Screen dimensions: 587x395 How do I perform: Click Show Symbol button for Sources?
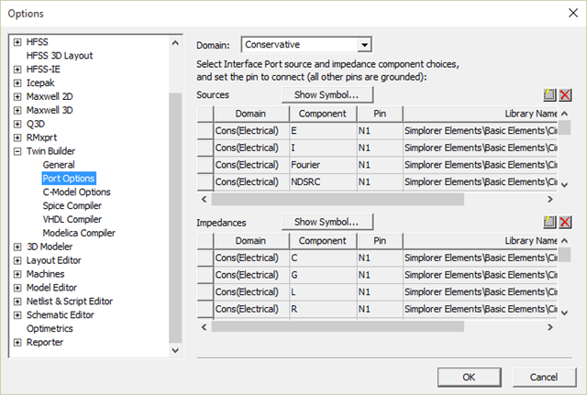[327, 94]
